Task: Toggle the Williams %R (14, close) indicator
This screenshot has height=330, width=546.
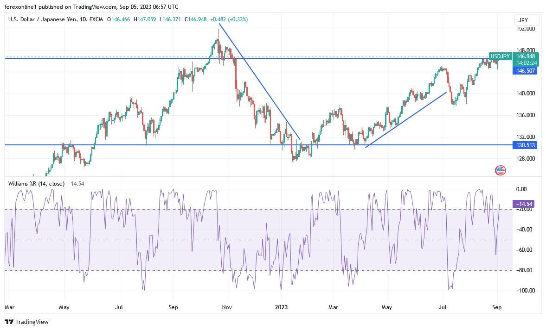Action: (37, 184)
